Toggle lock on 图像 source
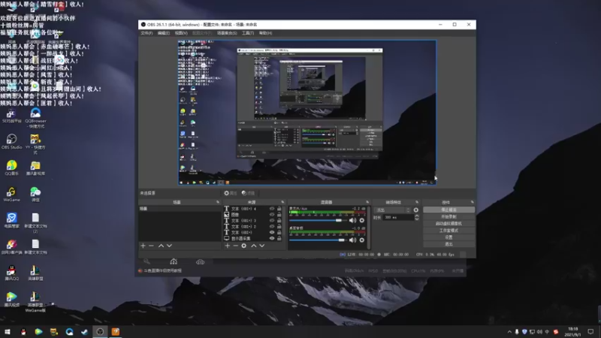Viewport: 601px width, 338px height. click(x=279, y=215)
